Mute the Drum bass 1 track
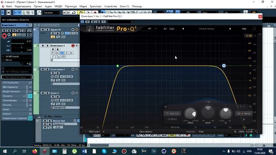The width and height of the screenshot is (276, 155). point(43,46)
